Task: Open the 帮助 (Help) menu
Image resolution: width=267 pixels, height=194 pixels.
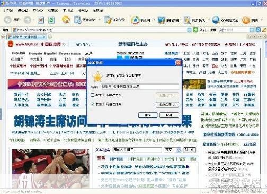Action: click(x=98, y=11)
